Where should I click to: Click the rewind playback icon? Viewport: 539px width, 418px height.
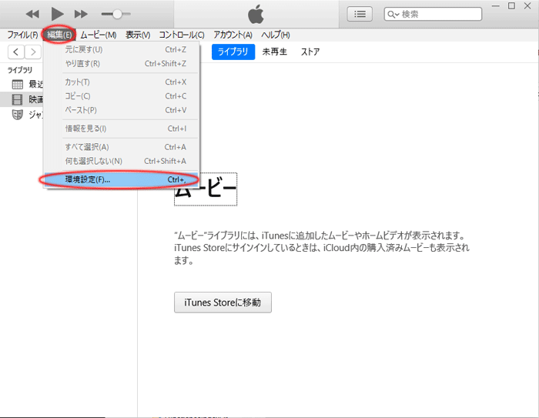32,14
